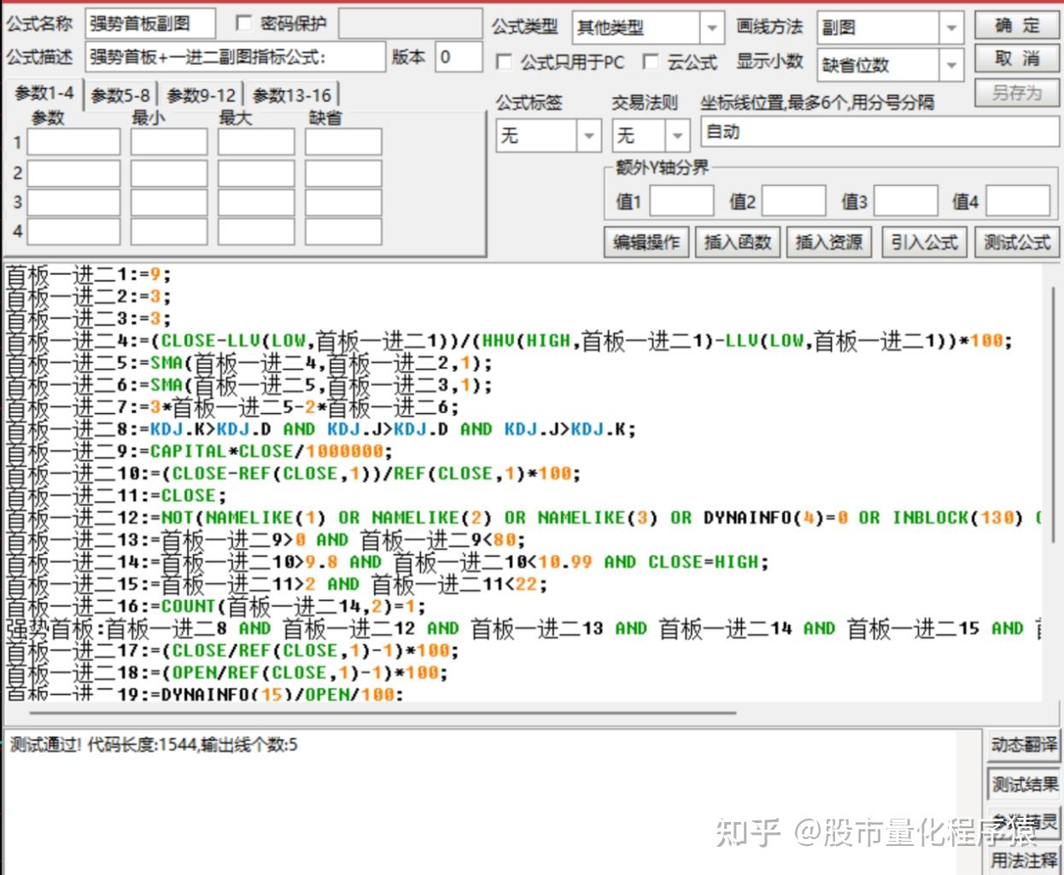Open the 交易法则 dropdown
Viewport: 1064px width, 875px height.
pyautogui.click(x=677, y=136)
